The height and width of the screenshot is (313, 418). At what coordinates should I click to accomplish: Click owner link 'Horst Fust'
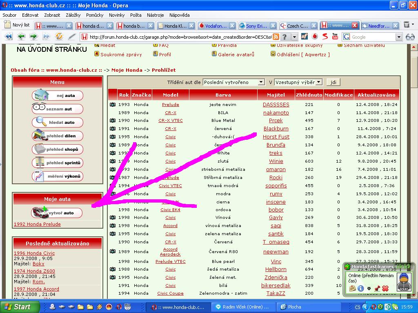[276, 137]
